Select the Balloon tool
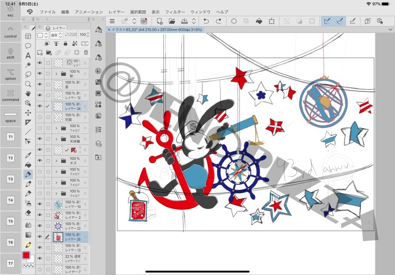This screenshot has width=395, height=275. click(28, 46)
